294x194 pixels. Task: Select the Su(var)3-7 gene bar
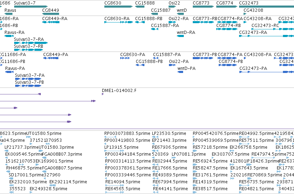tap(31, 7)
